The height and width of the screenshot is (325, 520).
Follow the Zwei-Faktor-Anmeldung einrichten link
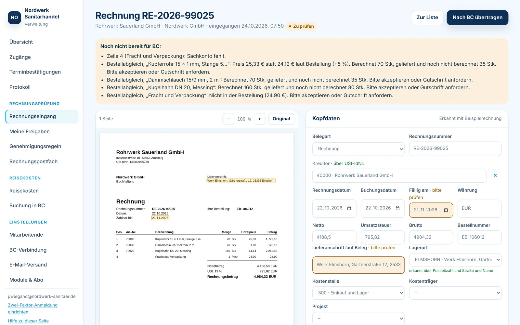tap(32, 308)
